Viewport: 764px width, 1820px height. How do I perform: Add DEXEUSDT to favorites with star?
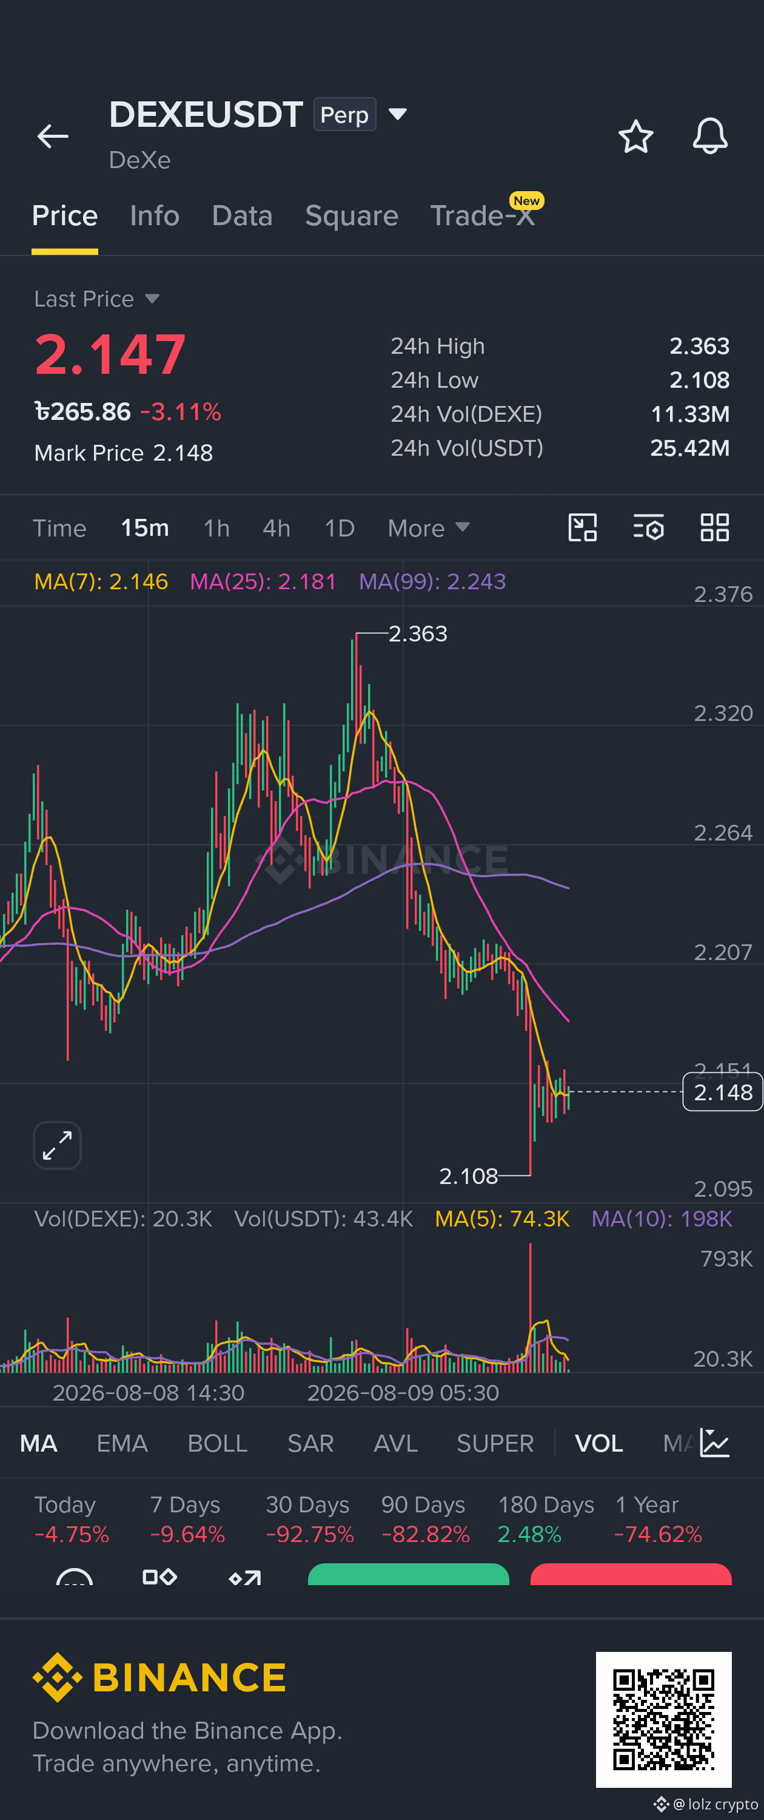635,136
